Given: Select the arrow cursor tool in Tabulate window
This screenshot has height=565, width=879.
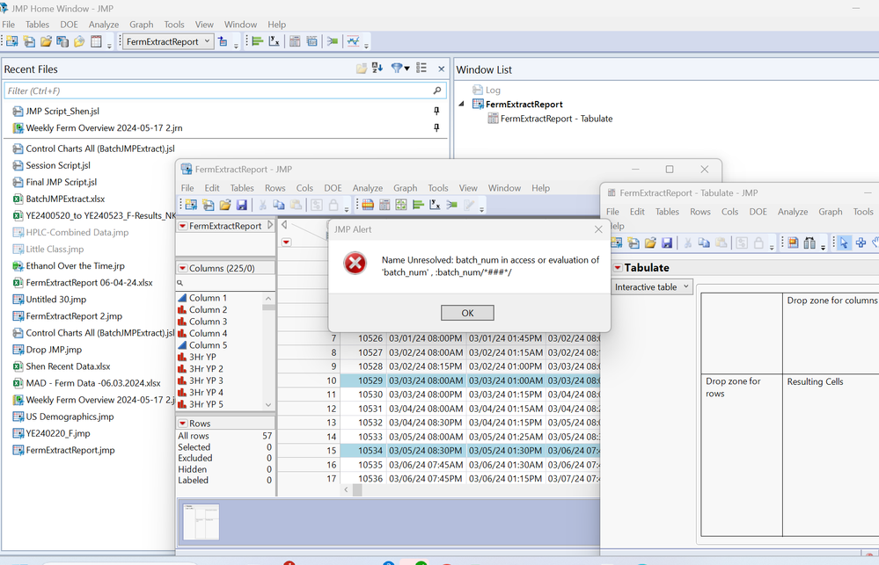Looking at the screenshot, I should pyautogui.click(x=845, y=243).
